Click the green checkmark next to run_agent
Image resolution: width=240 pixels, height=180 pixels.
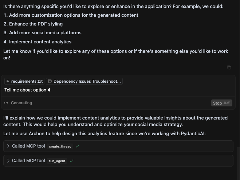71,161
